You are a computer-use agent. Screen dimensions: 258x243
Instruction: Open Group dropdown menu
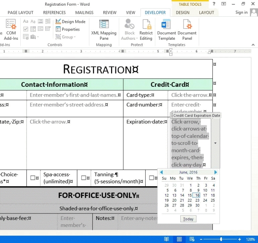pyautogui.click(x=66, y=37)
